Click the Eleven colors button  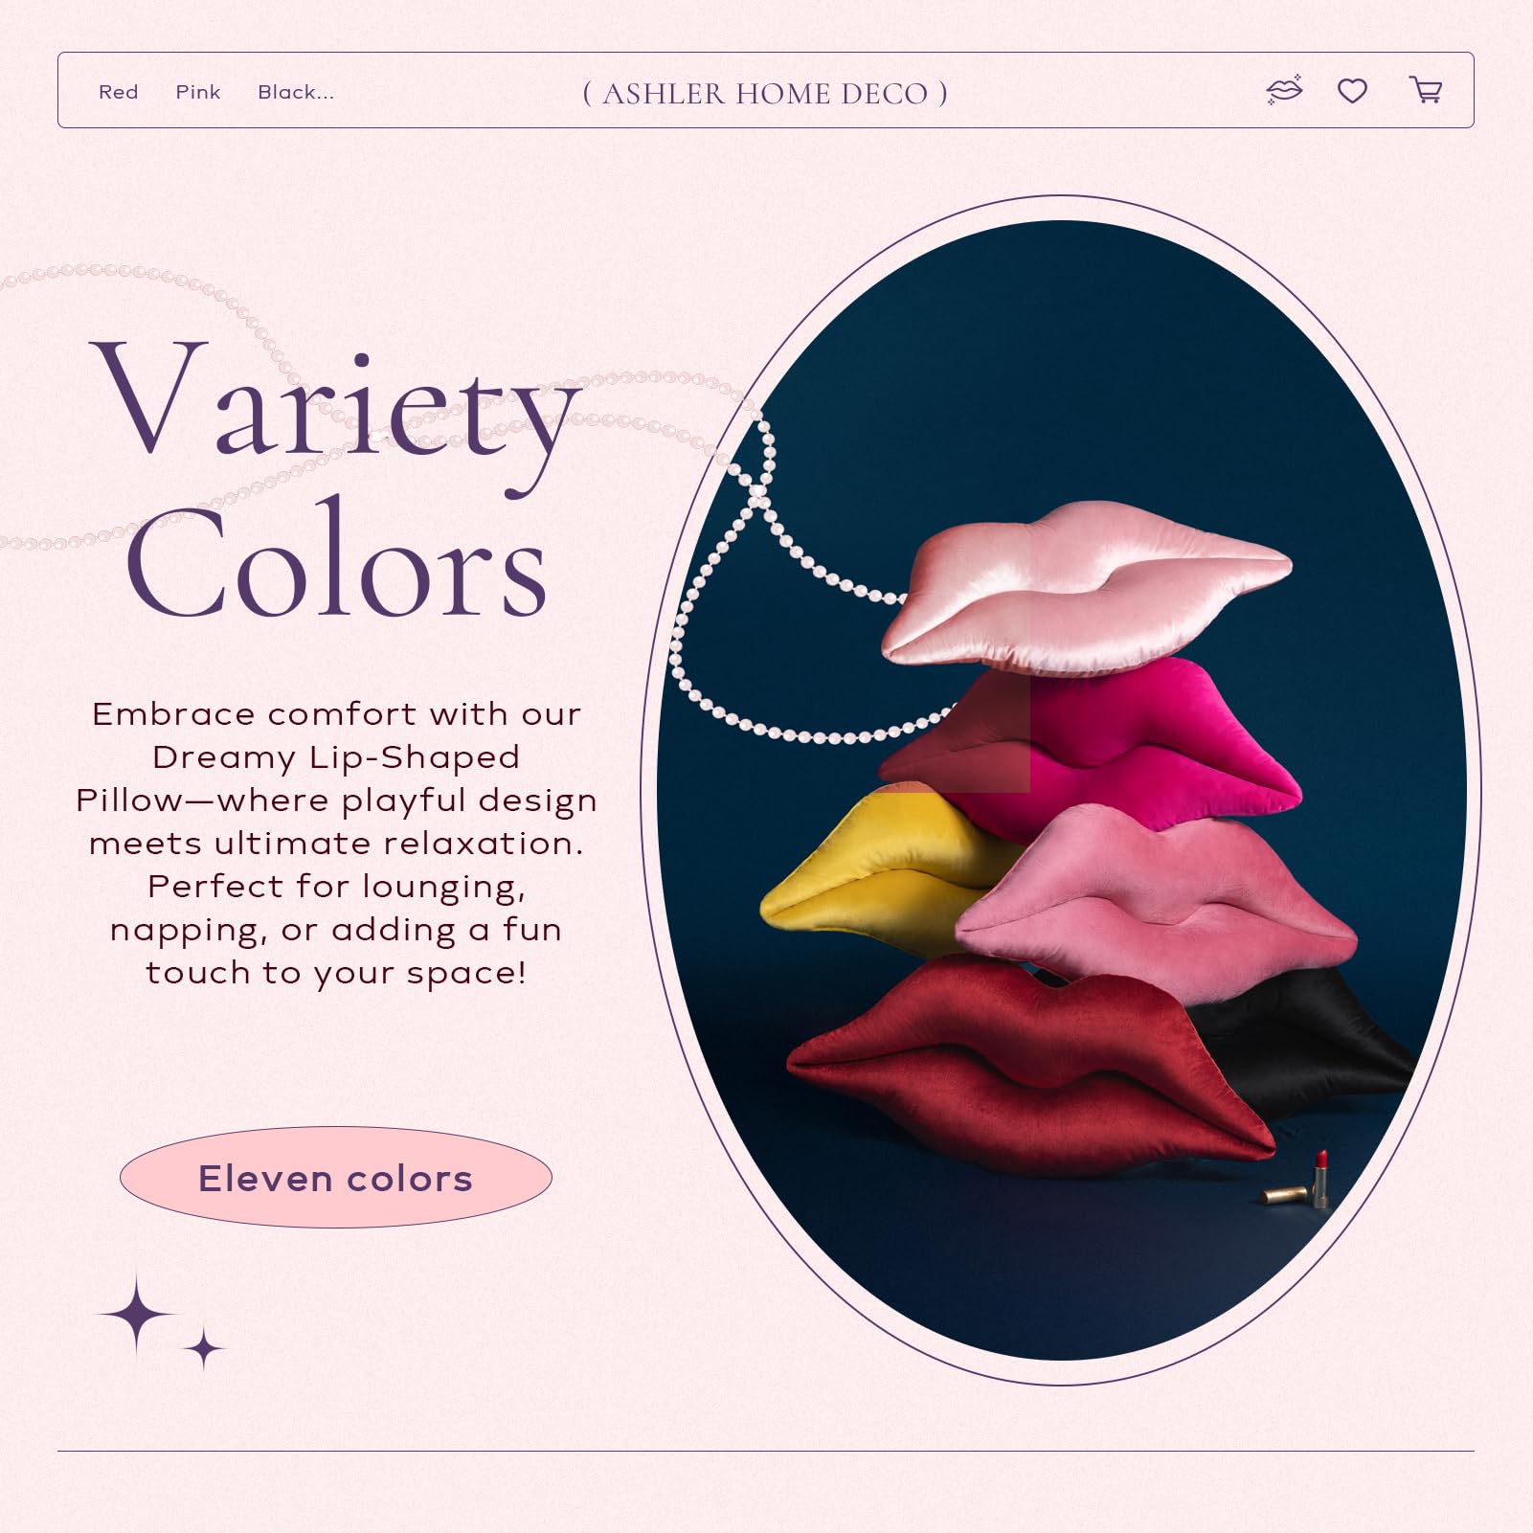(336, 1177)
